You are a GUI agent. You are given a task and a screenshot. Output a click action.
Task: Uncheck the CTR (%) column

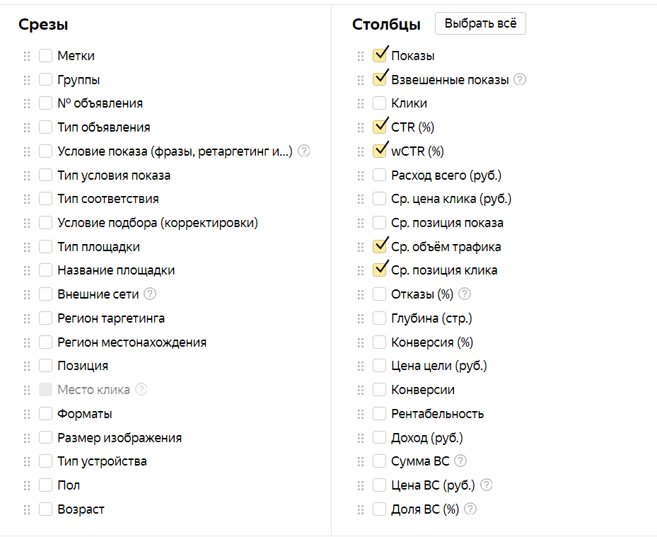click(x=379, y=127)
